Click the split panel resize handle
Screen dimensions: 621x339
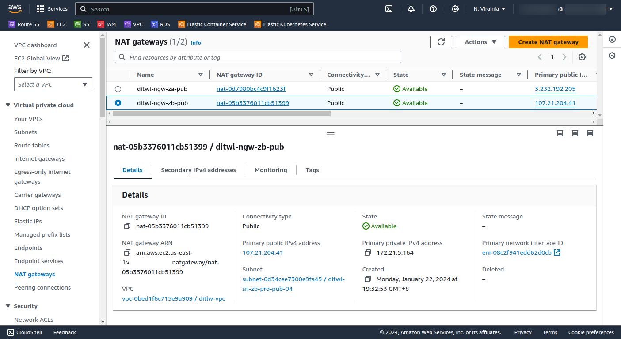(331, 133)
